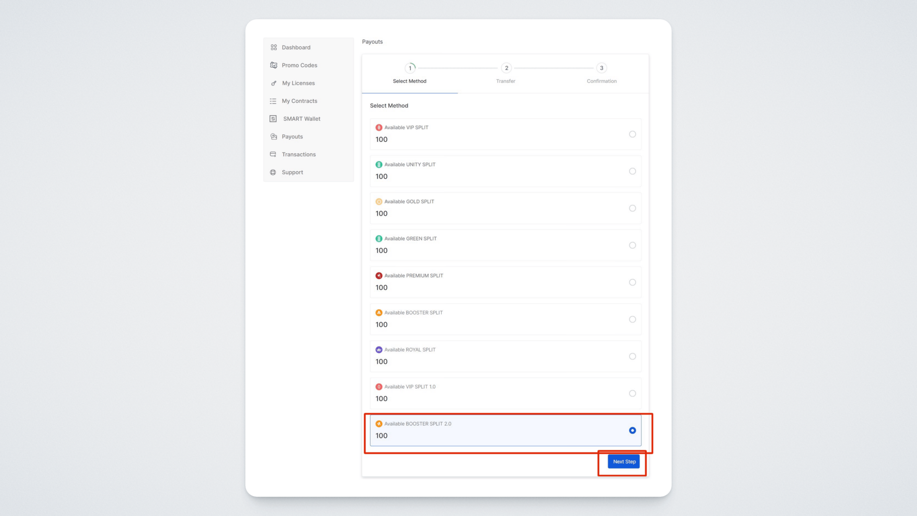917x516 pixels.
Task: Select the Available GOLD SPLIT radio button
Action: tap(632, 208)
